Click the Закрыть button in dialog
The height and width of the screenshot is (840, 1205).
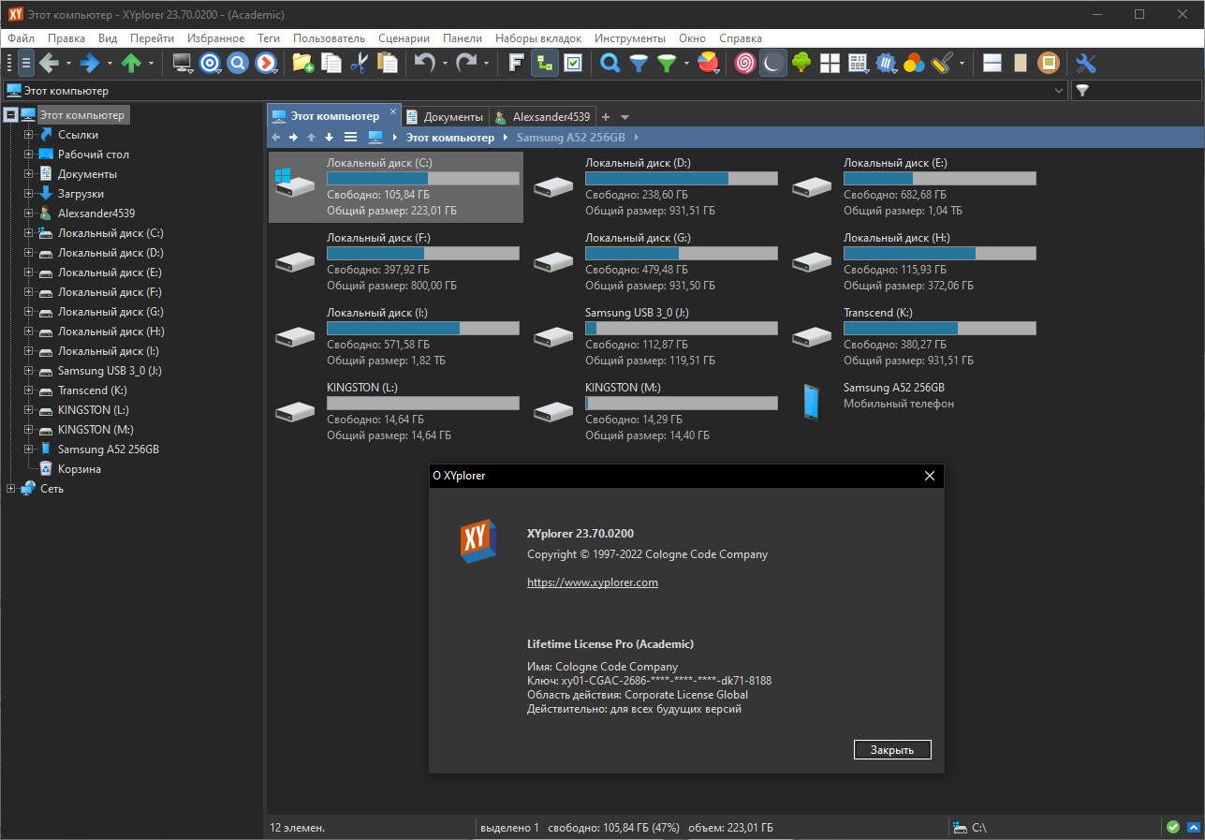[892, 750]
